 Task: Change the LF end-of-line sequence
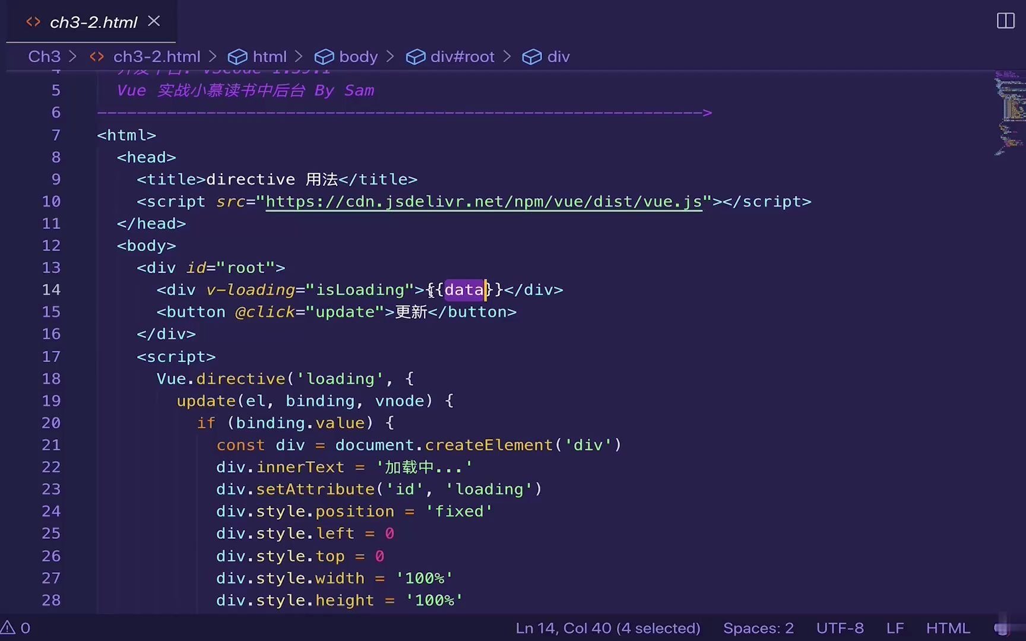(x=895, y=628)
